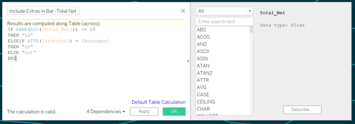Viewport: 355px width, 124px height.
Task: Expand the 4 Dependencies dropdown
Action: [106, 112]
